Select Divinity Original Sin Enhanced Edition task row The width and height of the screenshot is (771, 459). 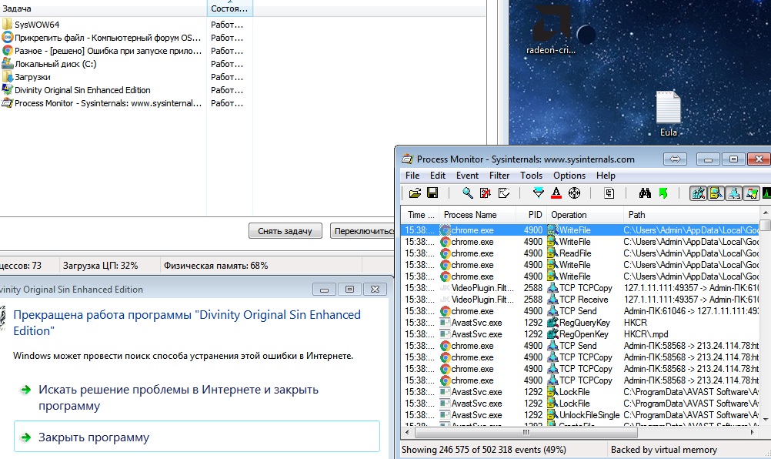point(82,90)
